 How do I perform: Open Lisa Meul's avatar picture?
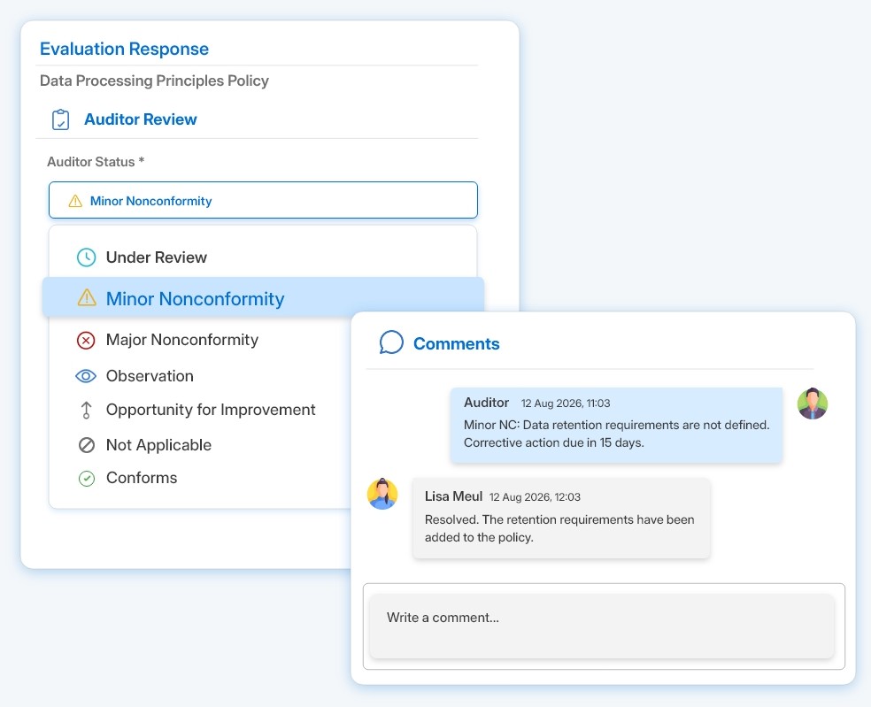tap(382, 494)
